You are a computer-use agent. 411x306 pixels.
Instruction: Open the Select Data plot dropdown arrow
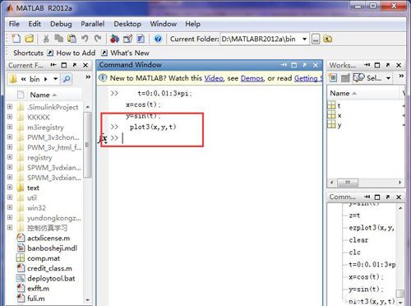tap(388, 78)
